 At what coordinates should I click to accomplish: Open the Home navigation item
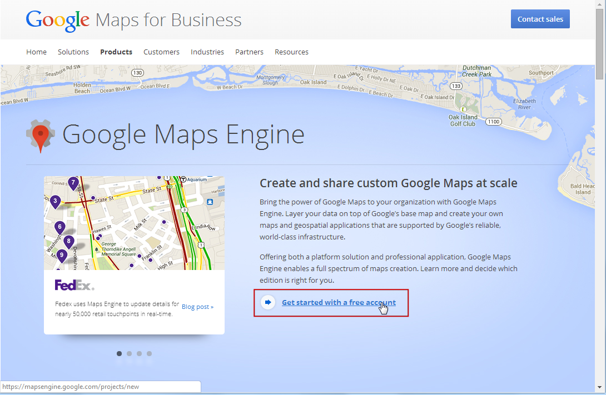tap(36, 52)
